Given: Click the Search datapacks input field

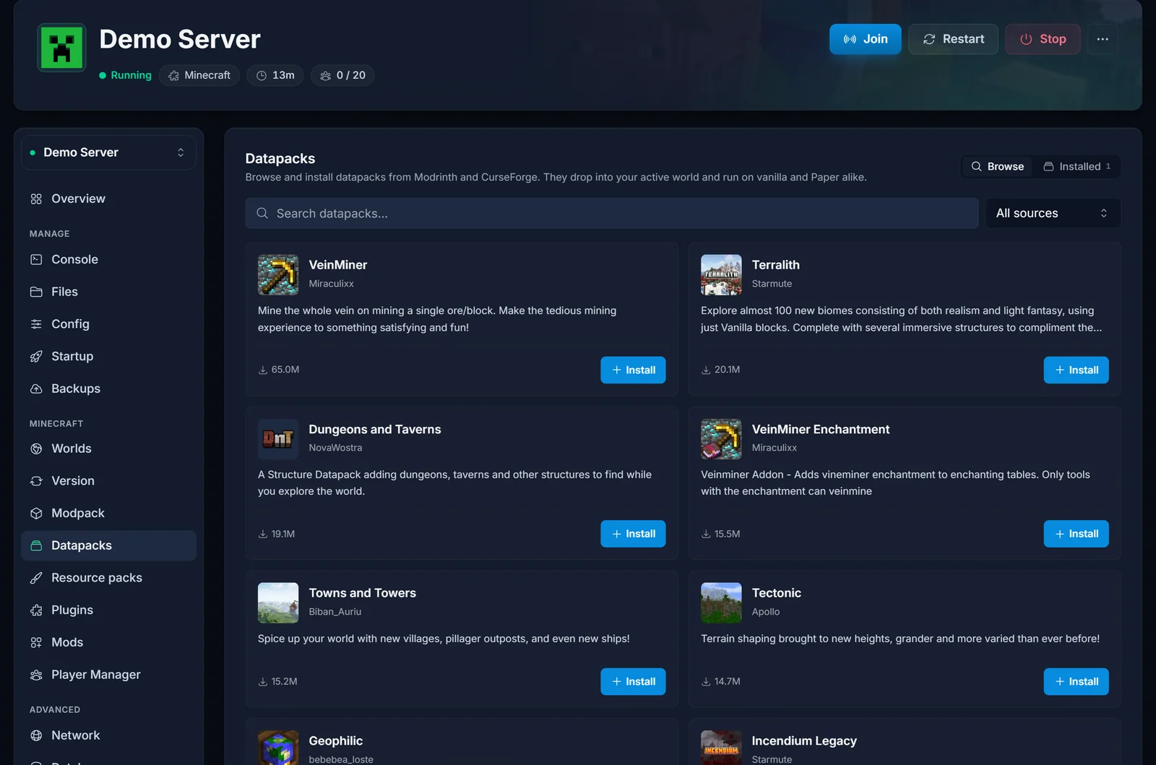Looking at the screenshot, I should tap(611, 213).
